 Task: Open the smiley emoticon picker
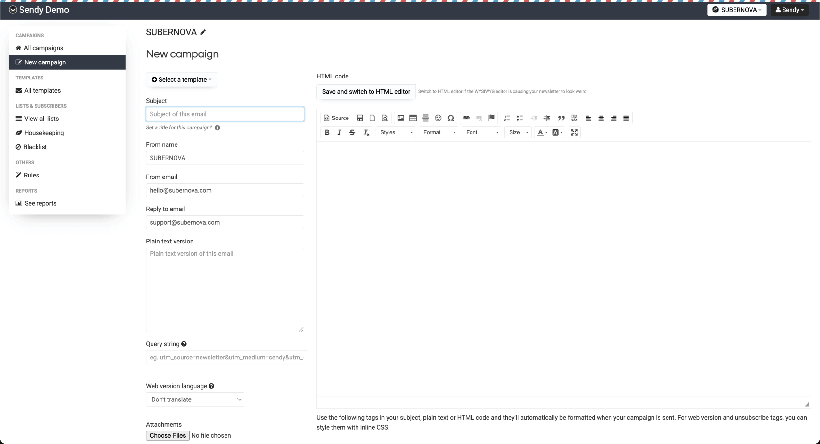(438, 118)
